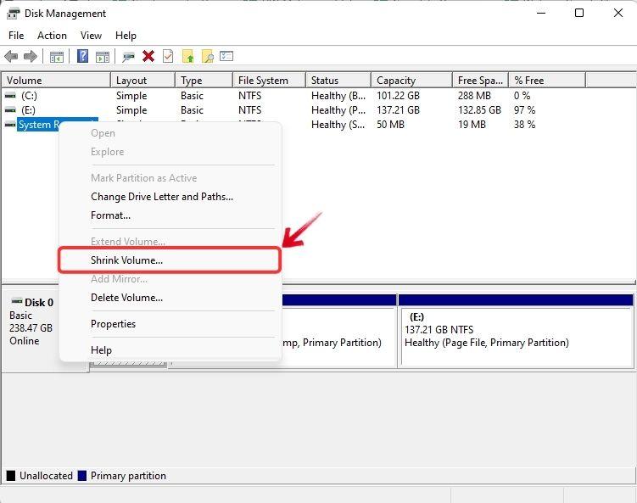The height and width of the screenshot is (503, 637).
Task: Click the 288 MB free space cell
Action: [x=474, y=96]
